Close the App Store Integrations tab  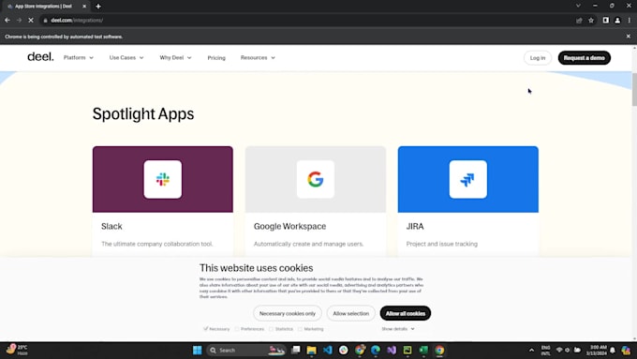[84, 7]
